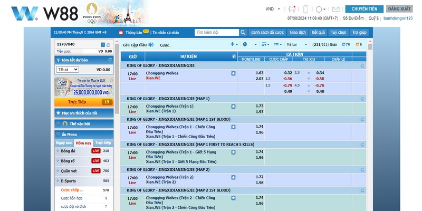Image resolution: width=422 pixels, height=211 pixels.
Task: Switch to the Trực tiếp tab in menu
Action: 103,143
